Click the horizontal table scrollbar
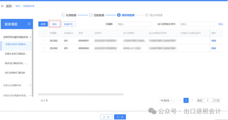The width and height of the screenshot is (228, 120). (81, 94)
